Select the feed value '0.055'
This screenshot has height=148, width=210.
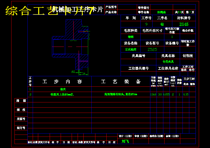(166, 94)
